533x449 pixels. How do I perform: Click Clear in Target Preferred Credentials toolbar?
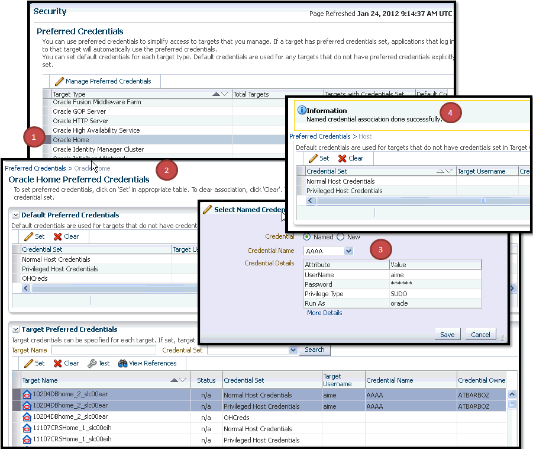click(66, 363)
